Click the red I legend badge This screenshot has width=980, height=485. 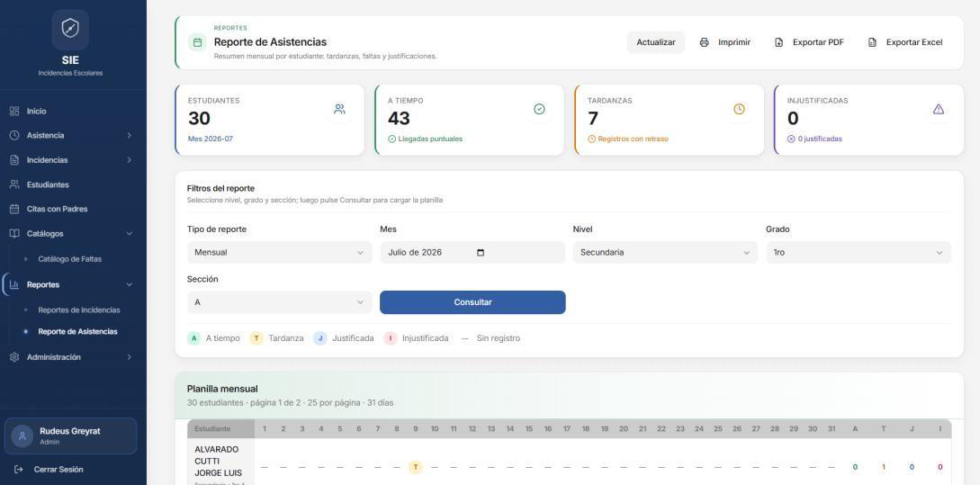tap(390, 338)
